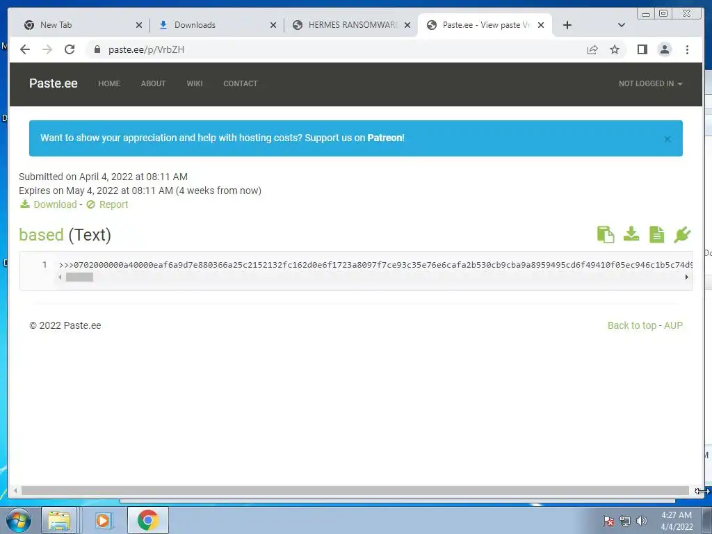Open the Chrome three-dot menu

click(x=687, y=49)
